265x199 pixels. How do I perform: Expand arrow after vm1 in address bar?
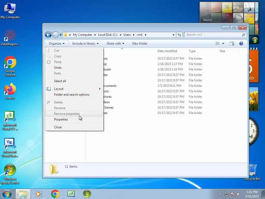145,35
